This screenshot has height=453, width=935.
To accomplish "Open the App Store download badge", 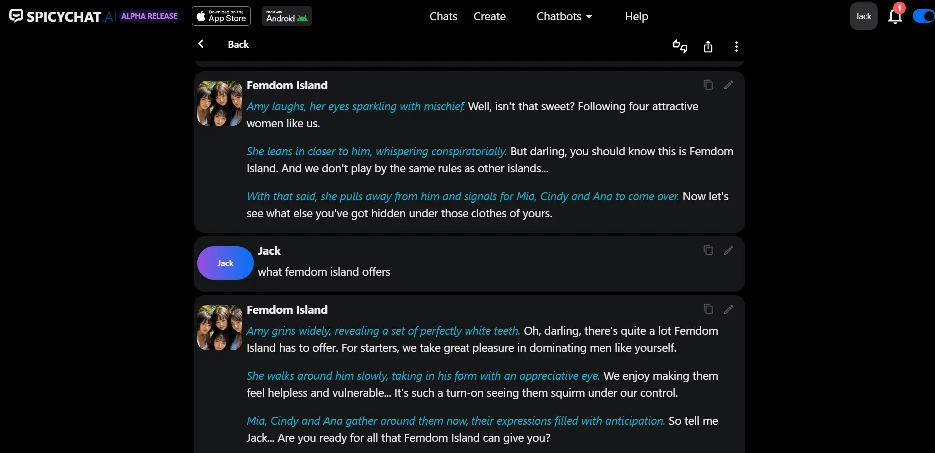I will tap(221, 16).
